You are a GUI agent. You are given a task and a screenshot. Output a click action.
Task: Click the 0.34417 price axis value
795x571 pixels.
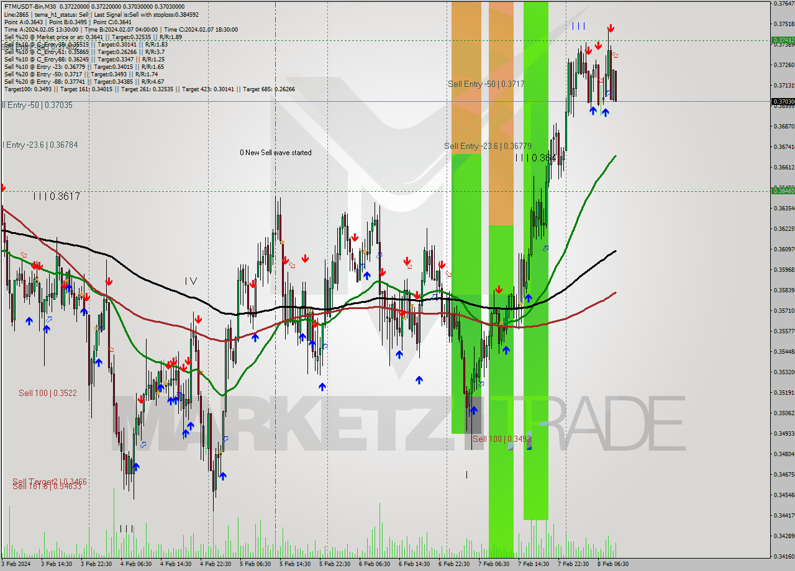tap(784, 516)
